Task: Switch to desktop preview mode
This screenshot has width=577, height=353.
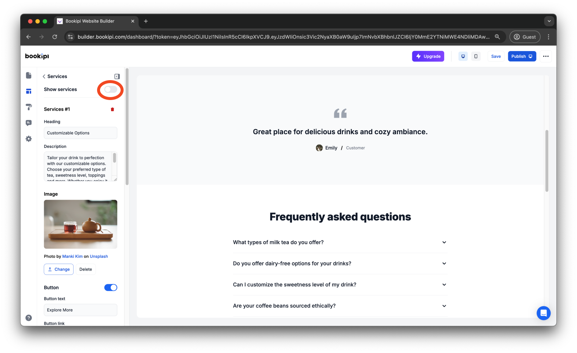Action: 463,56
